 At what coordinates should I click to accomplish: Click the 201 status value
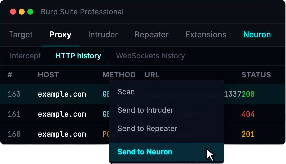248,134
